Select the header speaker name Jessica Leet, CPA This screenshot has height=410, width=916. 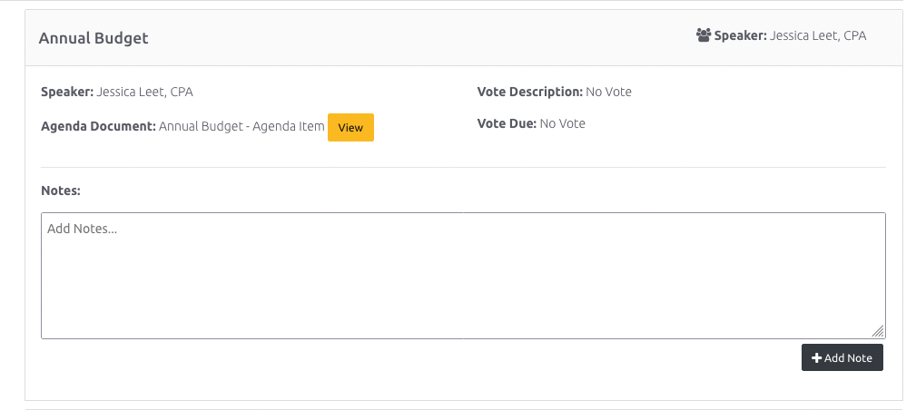coord(818,36)
